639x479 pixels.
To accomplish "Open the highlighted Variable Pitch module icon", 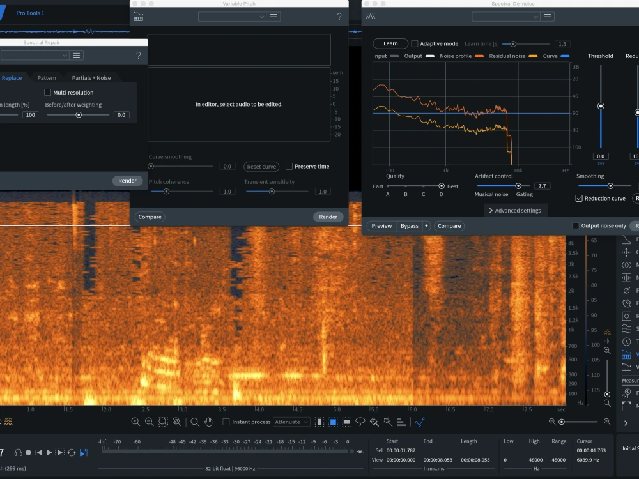I will 626,354.
